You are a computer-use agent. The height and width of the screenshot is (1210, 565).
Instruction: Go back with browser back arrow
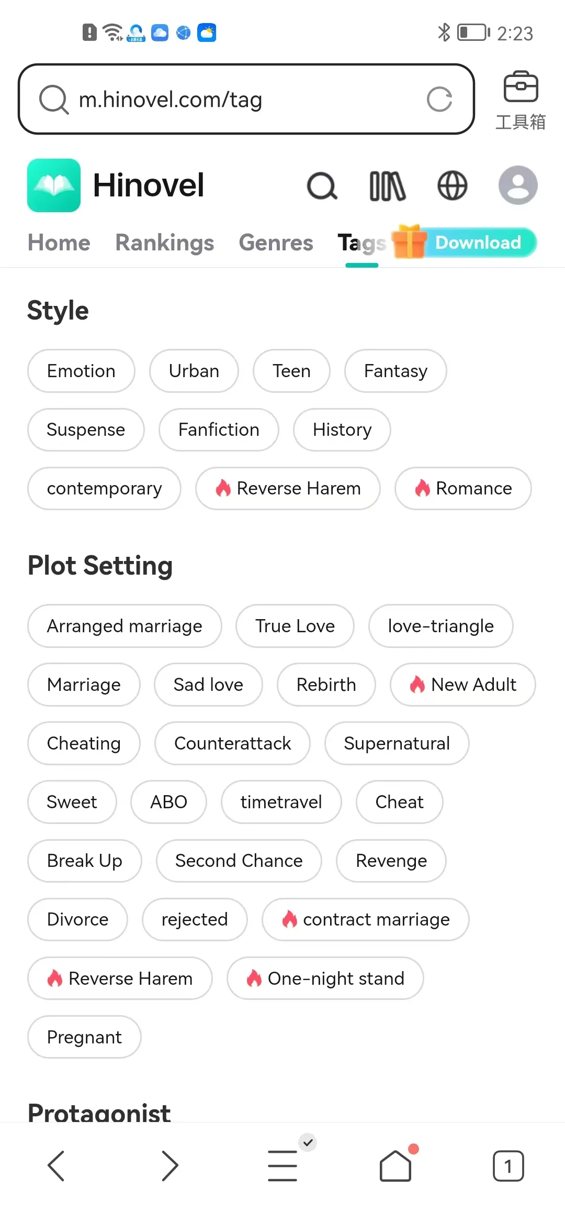coord(56,1165)
